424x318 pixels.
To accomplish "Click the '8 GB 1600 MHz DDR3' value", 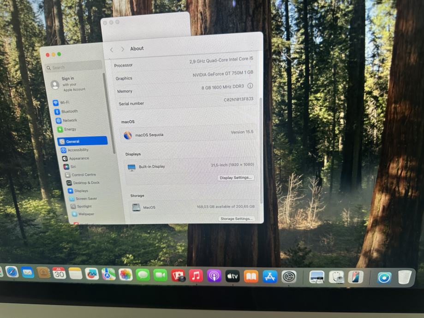I will 222,87.
